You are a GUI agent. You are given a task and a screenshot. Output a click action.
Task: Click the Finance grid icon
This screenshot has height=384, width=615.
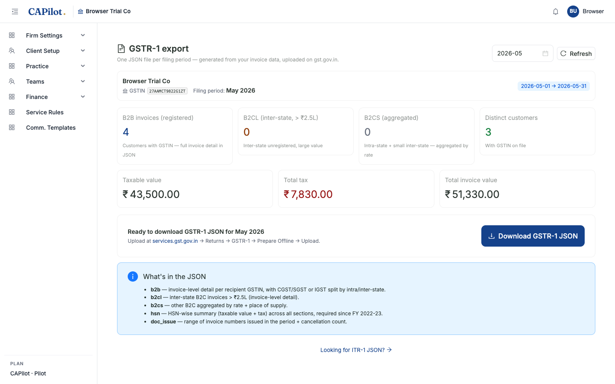12,97
